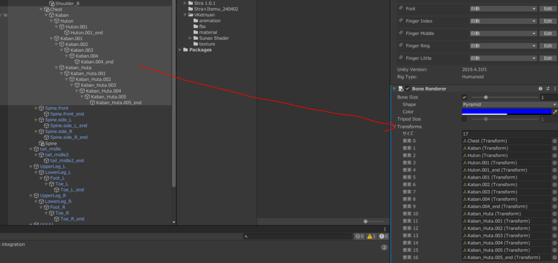Open the Finger Index dropdown
The width and height of the screenshot is (558, 263).
click(502, 21)
